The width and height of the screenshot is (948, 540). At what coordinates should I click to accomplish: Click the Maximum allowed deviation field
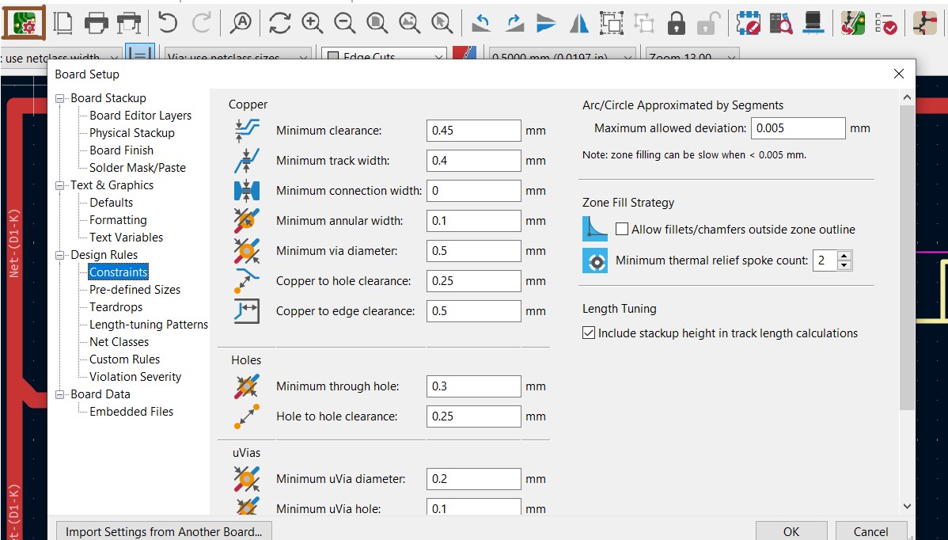[798, 128]
